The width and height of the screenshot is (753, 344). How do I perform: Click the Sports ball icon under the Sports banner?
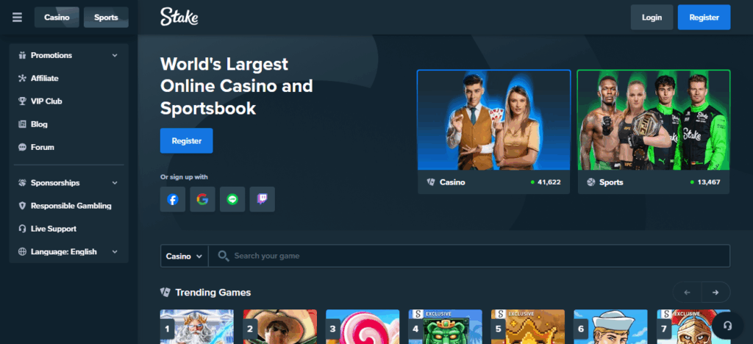(x=590, y=182)
